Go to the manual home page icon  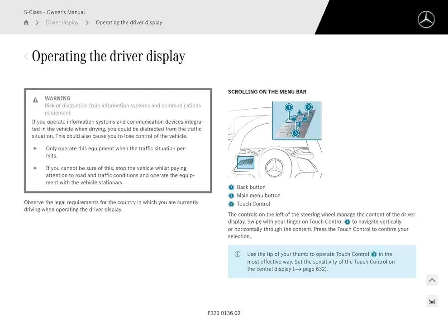pyautogui.click(x=26, y=22)
